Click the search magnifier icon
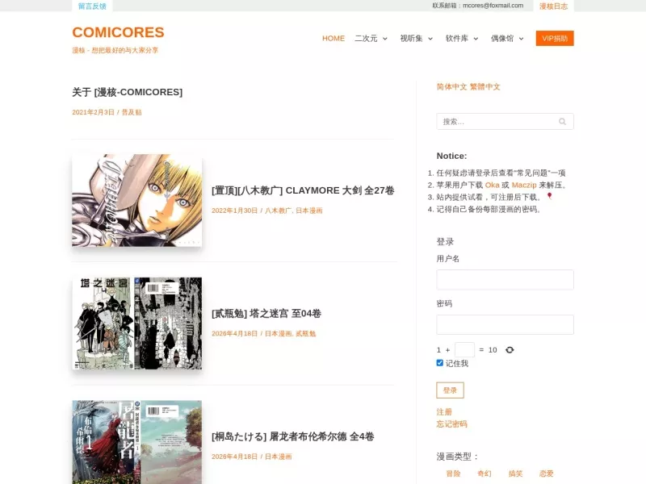646x484 pixels. (x=562, y=122)
